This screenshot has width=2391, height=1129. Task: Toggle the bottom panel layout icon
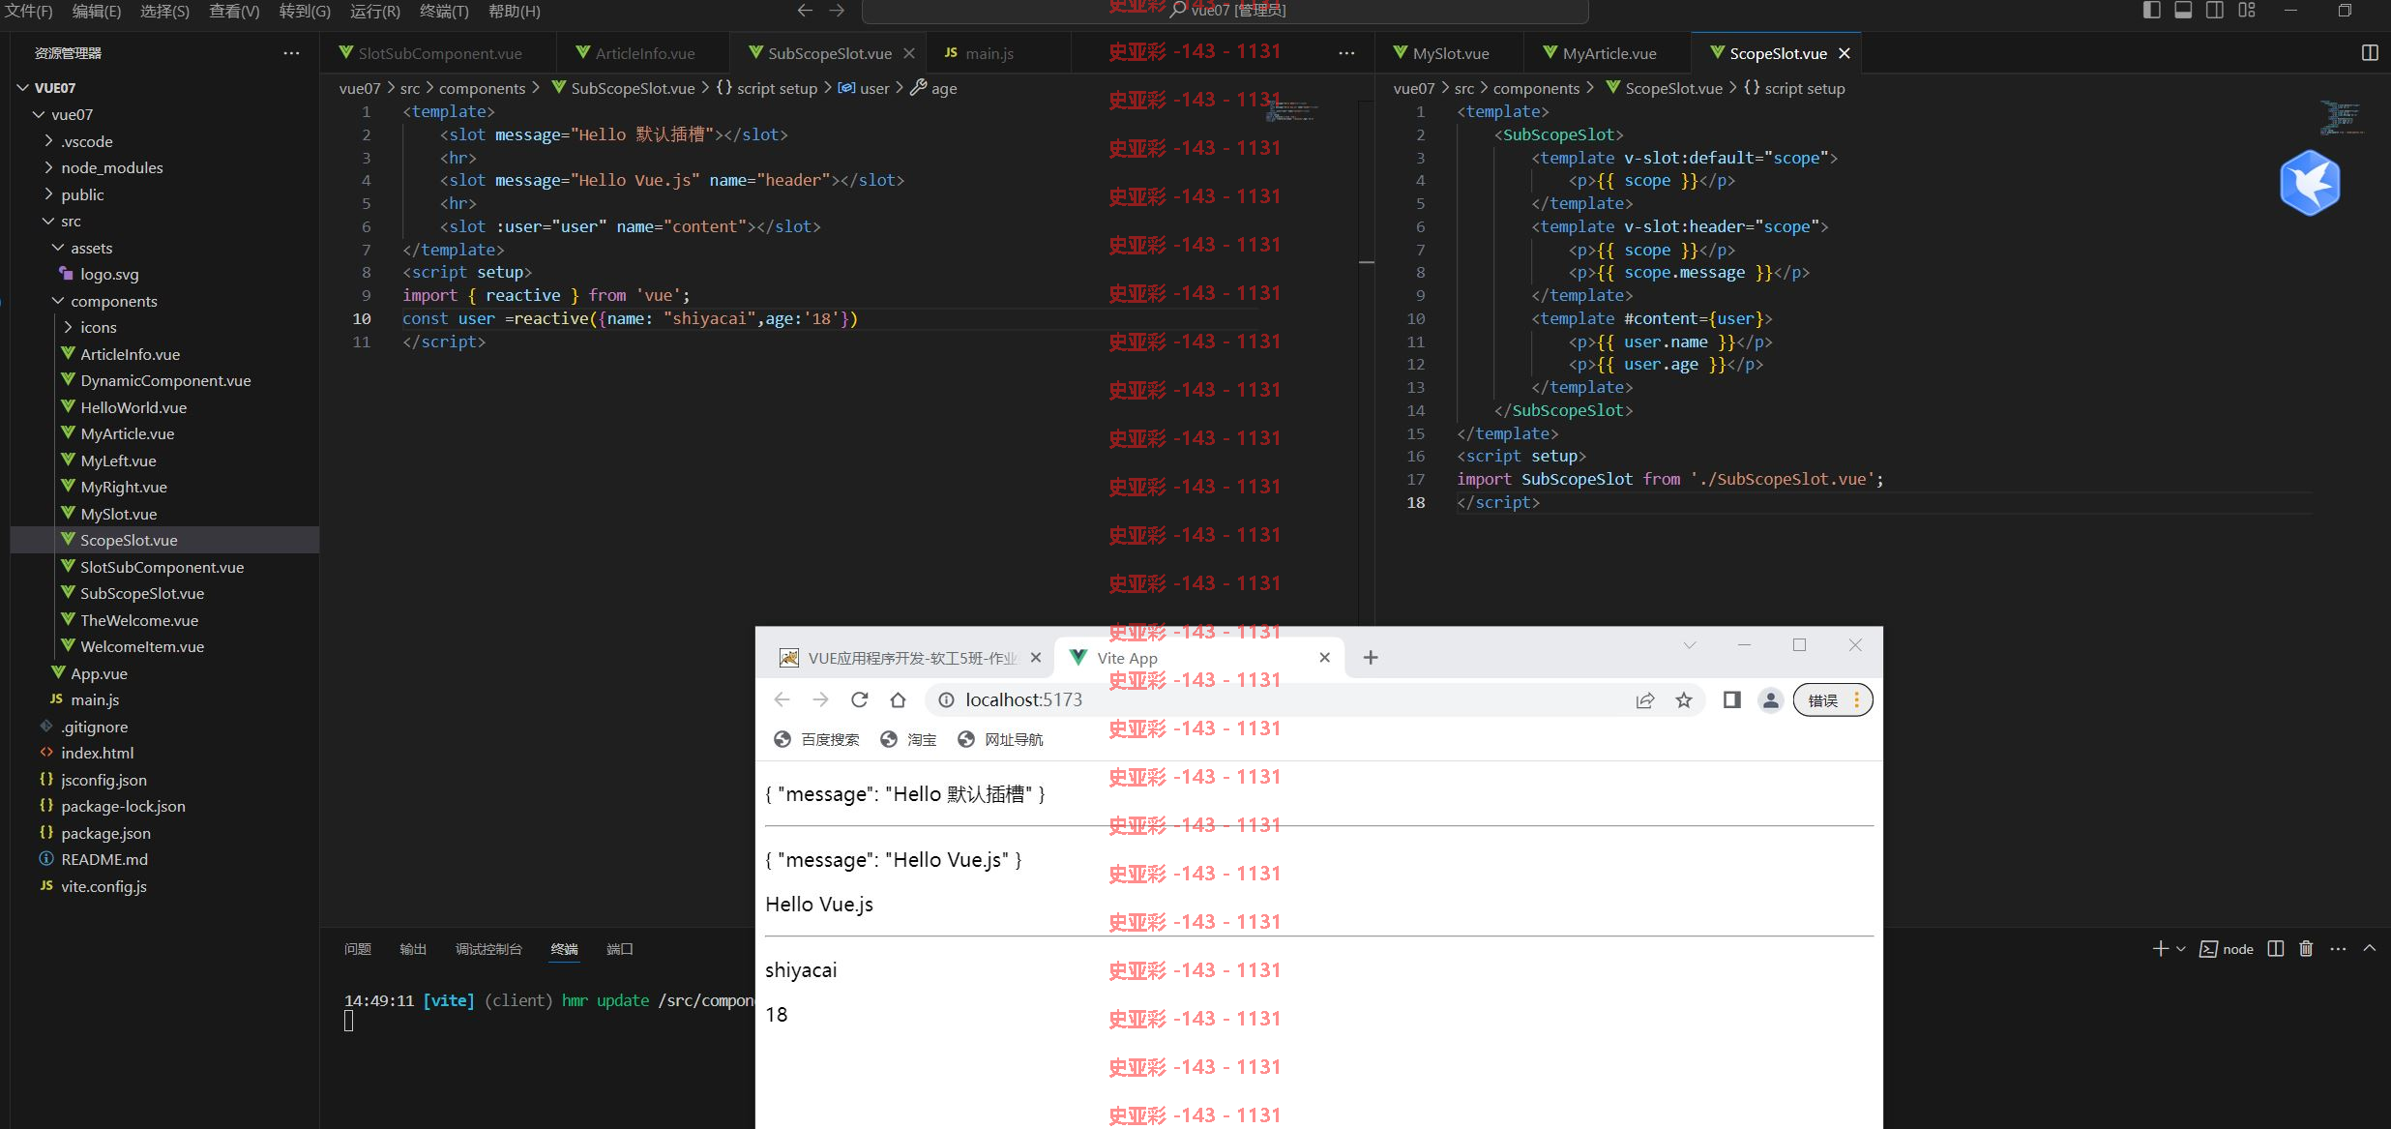click(2183, 11)
